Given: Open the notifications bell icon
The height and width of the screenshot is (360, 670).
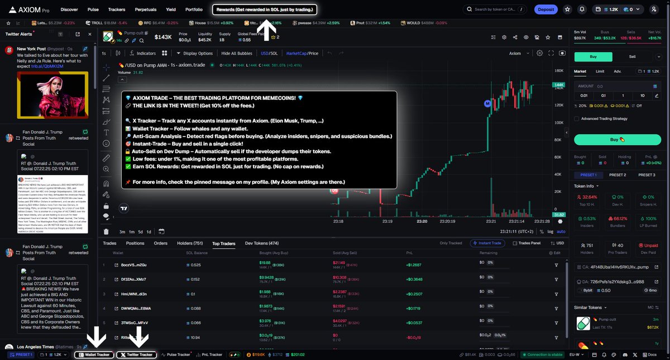Looking at the screenshot, I should tap(582, 9).
